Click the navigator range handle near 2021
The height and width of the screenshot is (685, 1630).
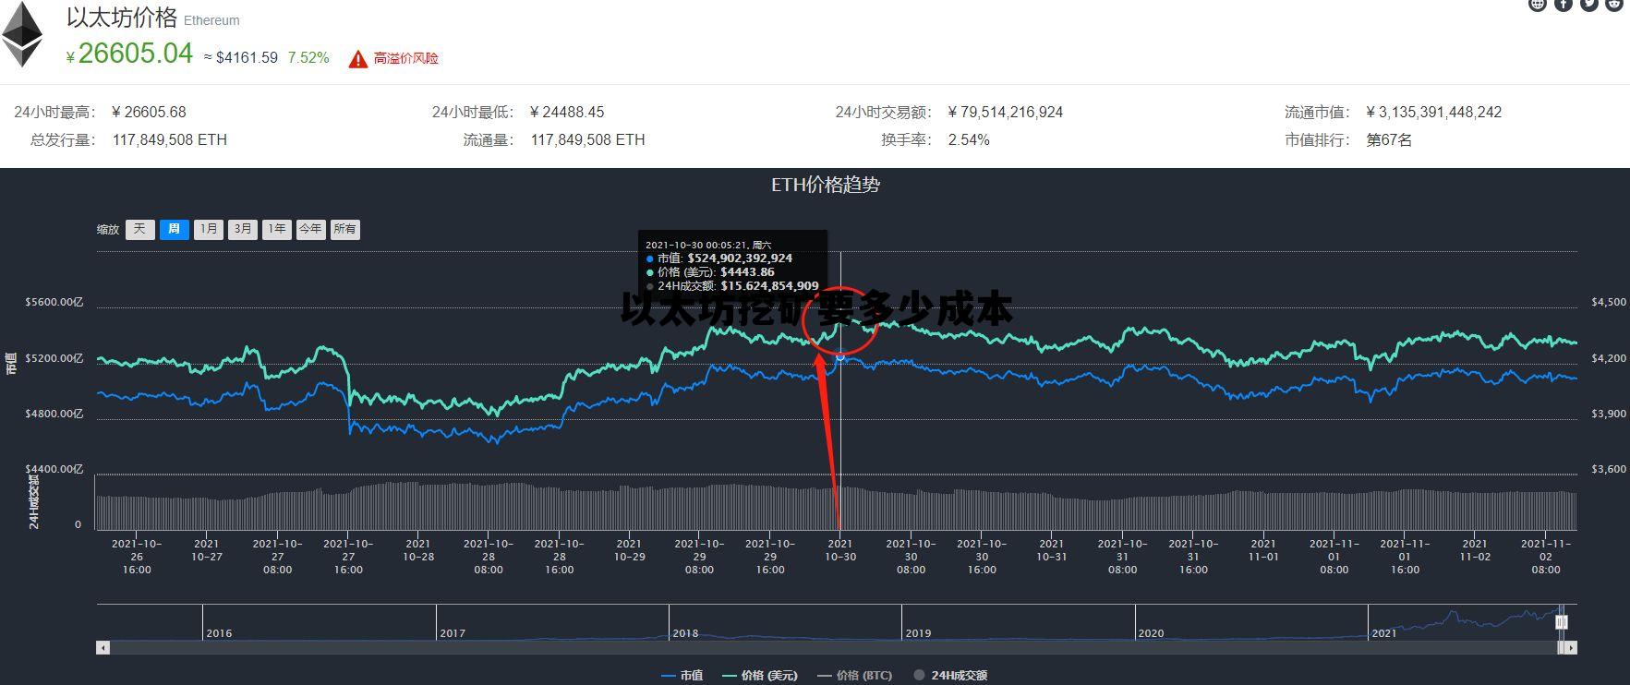coord(1561,622)
